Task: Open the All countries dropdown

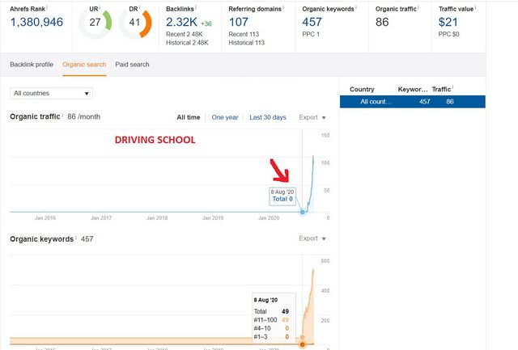Action: 52,94
